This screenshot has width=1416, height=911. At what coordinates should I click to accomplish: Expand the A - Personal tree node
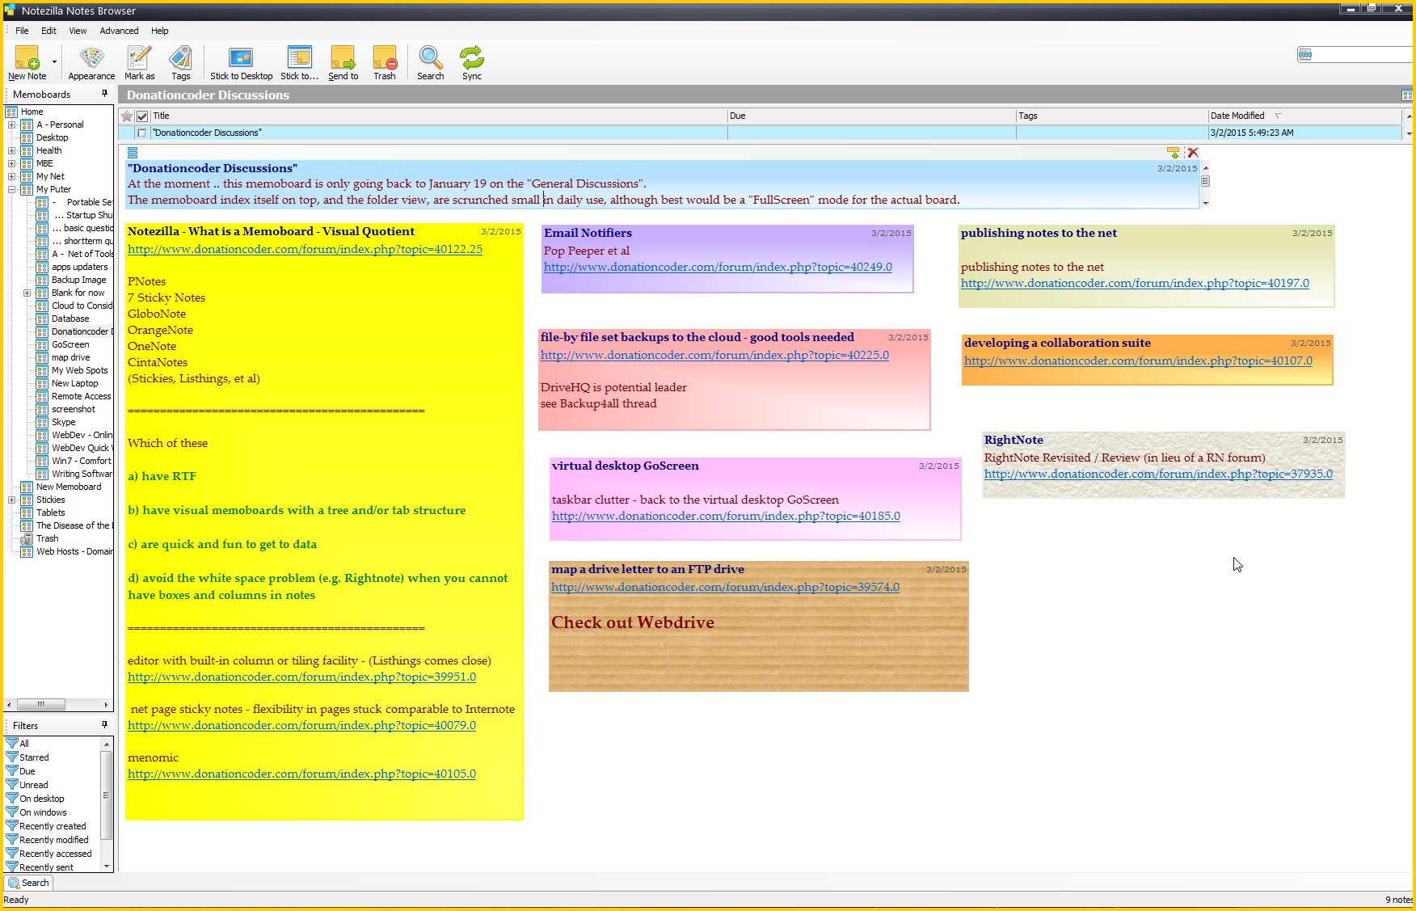[x=11, y=124]
